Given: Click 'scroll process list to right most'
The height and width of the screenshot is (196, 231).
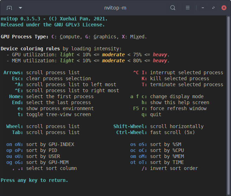Looking at the screenshot, I should click(73, 90).
